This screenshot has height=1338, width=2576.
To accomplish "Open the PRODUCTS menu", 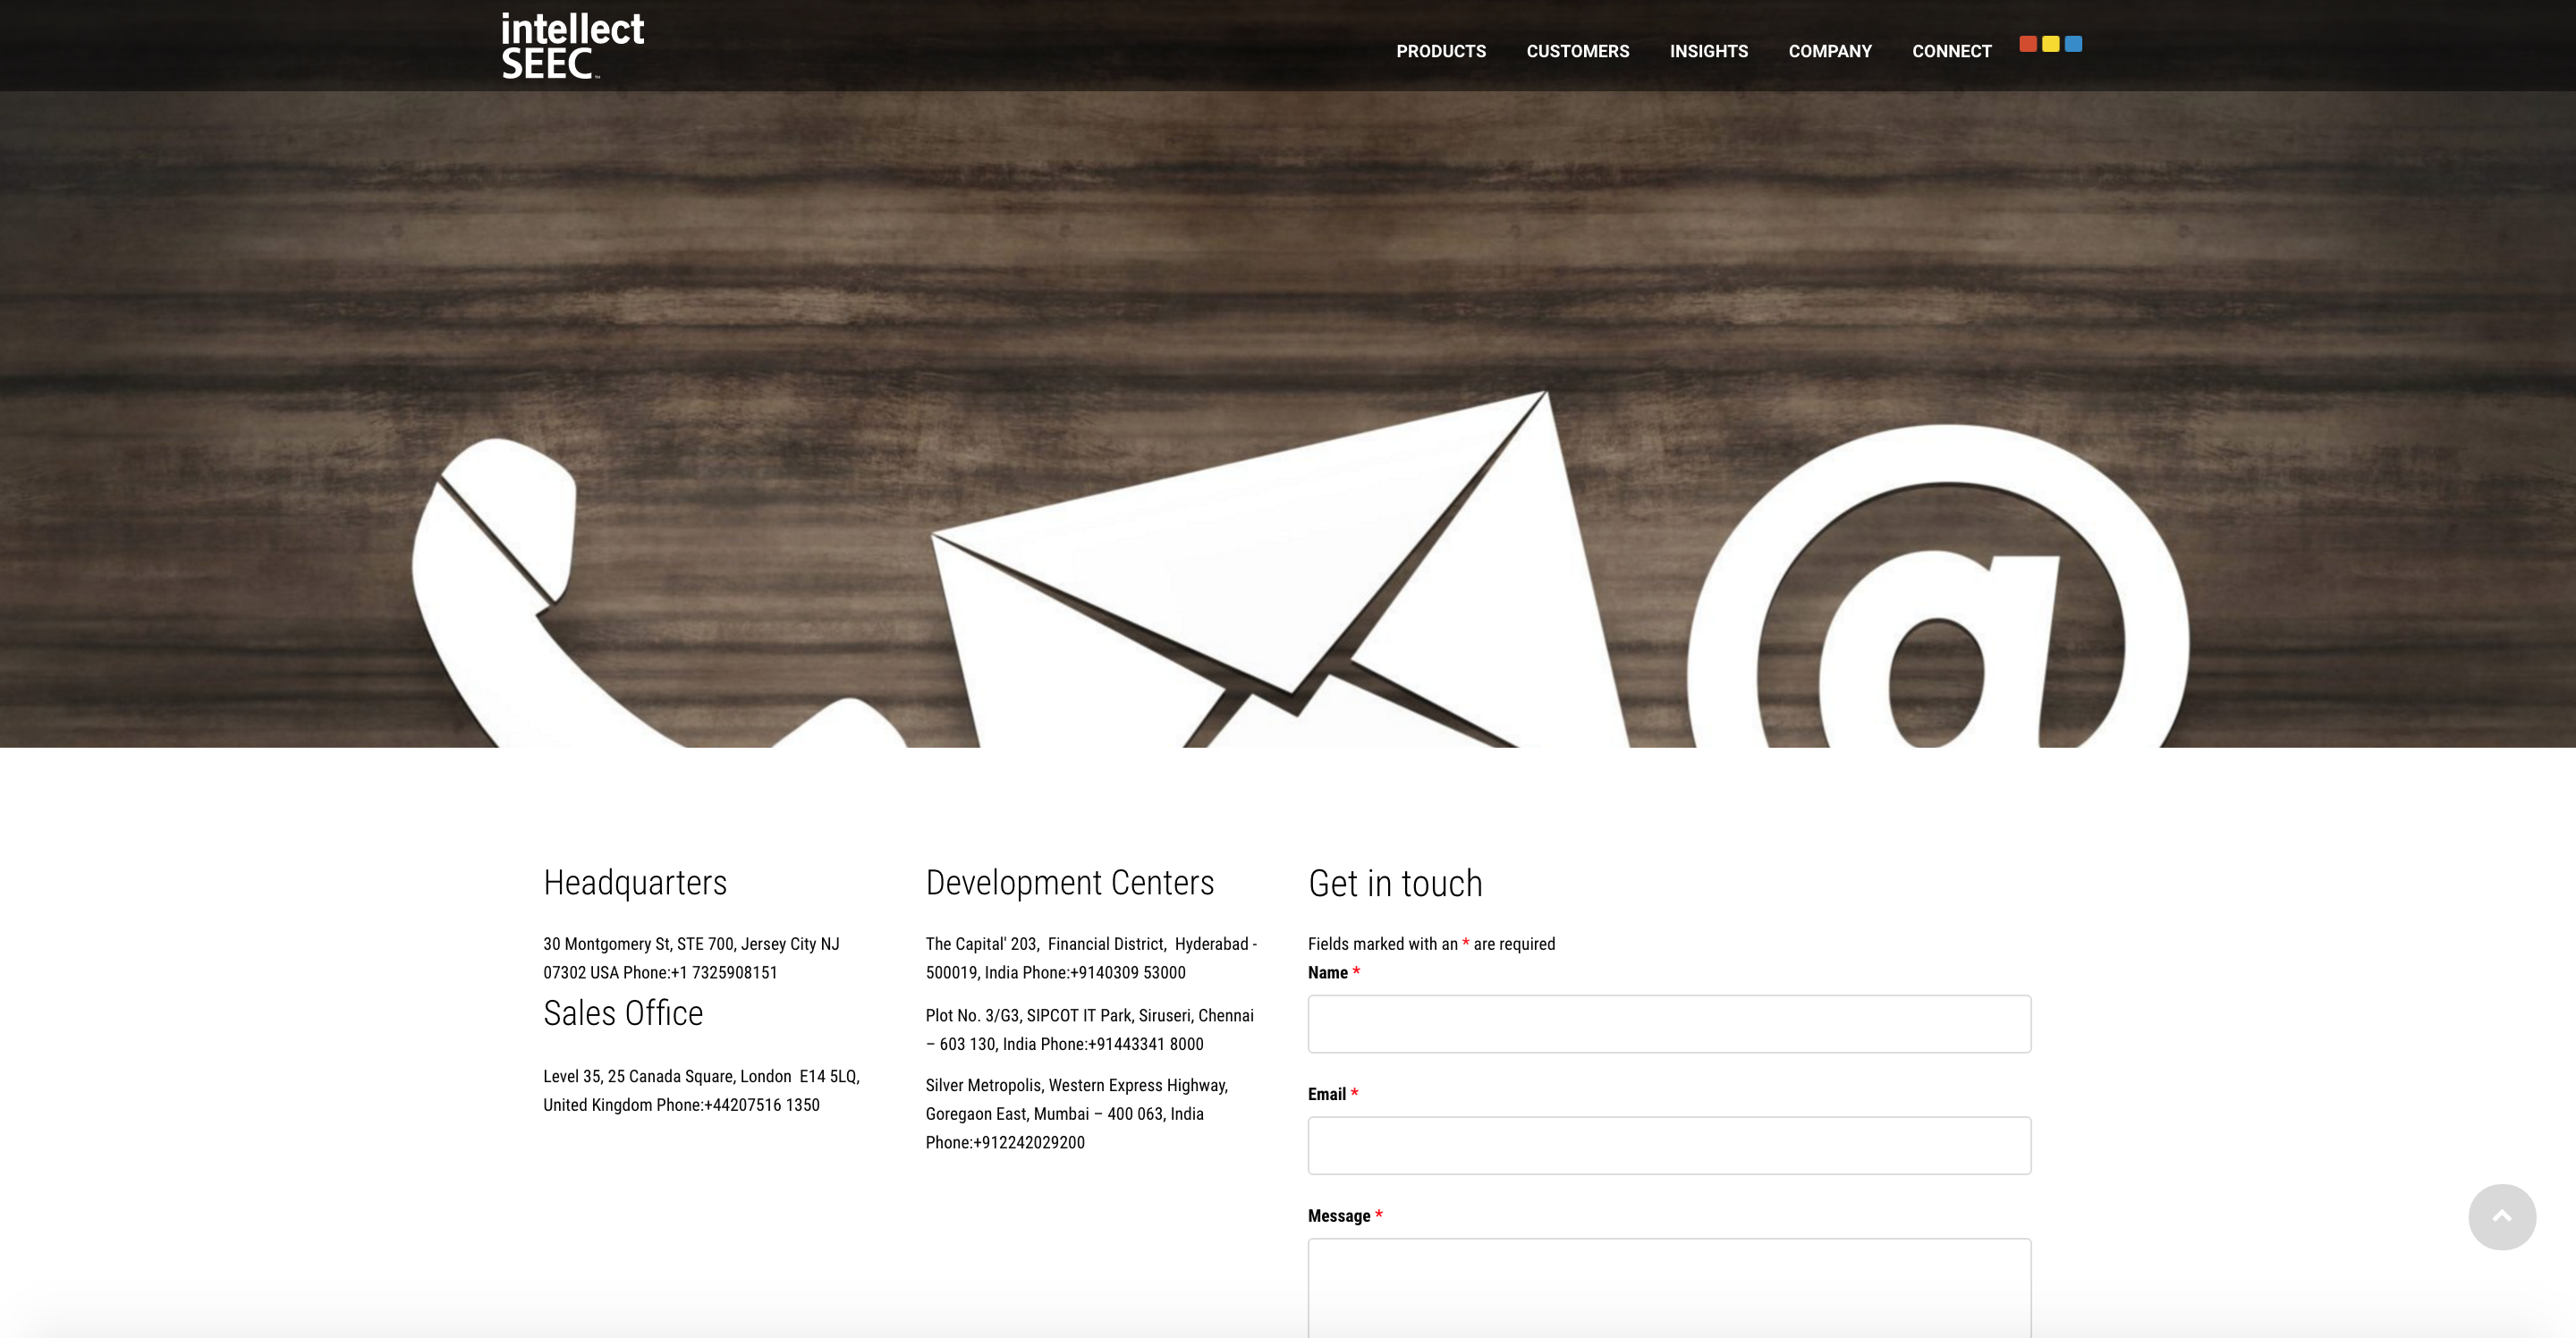I will [x=1440, y=51].
